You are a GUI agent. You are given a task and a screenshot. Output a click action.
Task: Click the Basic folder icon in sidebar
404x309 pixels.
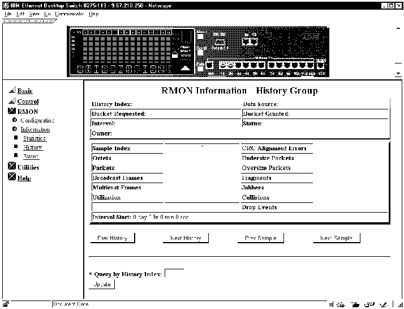[12, 91]
